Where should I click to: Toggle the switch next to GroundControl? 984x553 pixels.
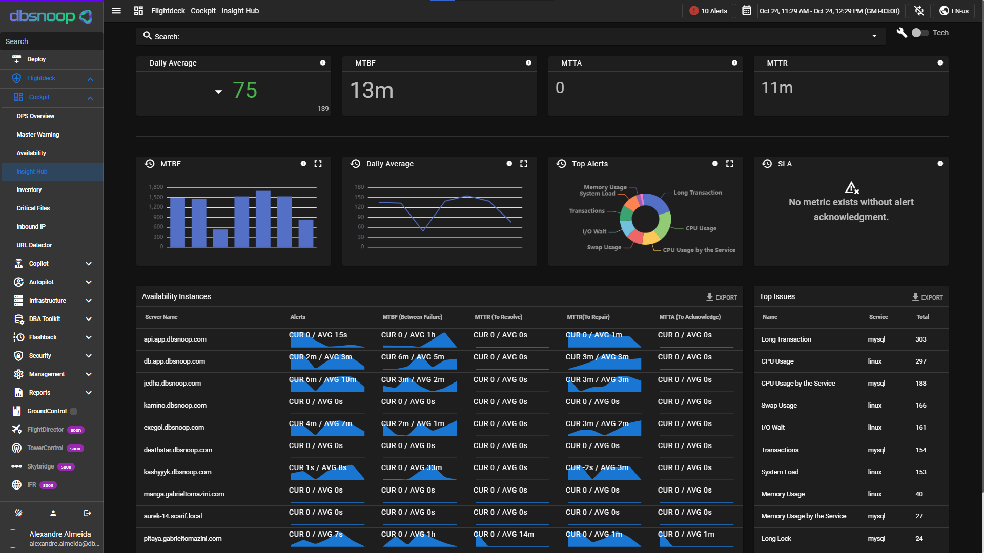click(74, 411)
